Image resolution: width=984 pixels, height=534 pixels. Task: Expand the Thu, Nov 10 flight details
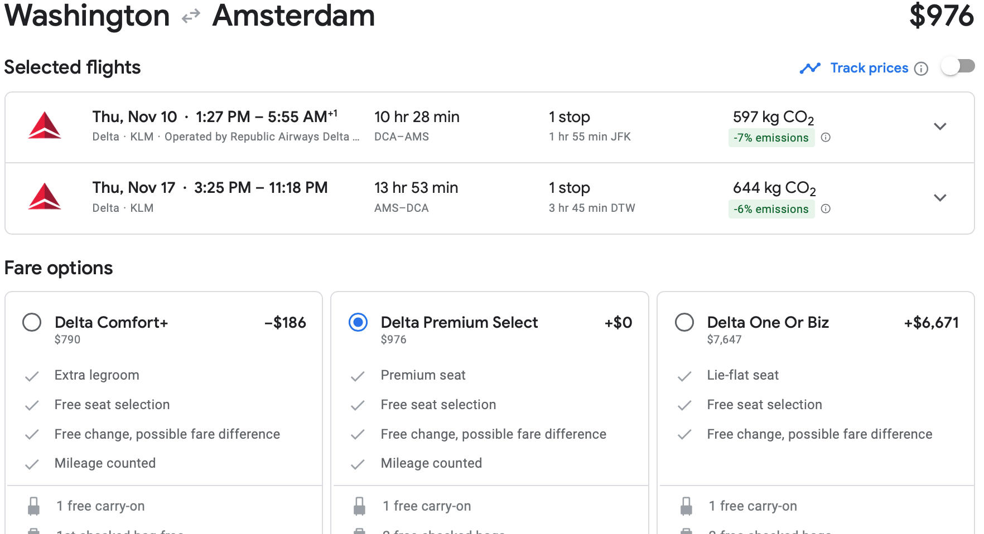(x=940, y=127)
